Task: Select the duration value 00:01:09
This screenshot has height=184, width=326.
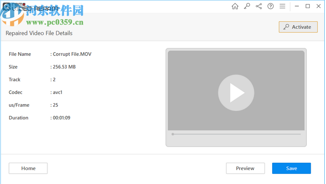Action: [x=61, y=118]
